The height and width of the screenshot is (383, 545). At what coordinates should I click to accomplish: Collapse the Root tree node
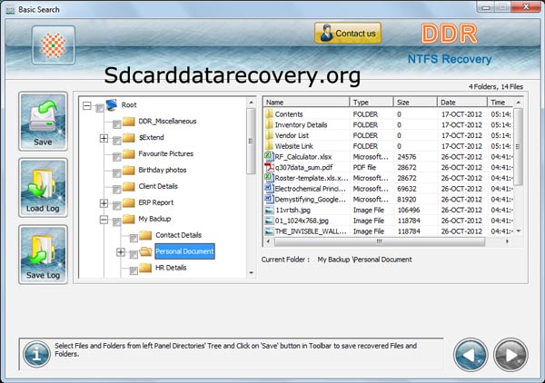87,105
